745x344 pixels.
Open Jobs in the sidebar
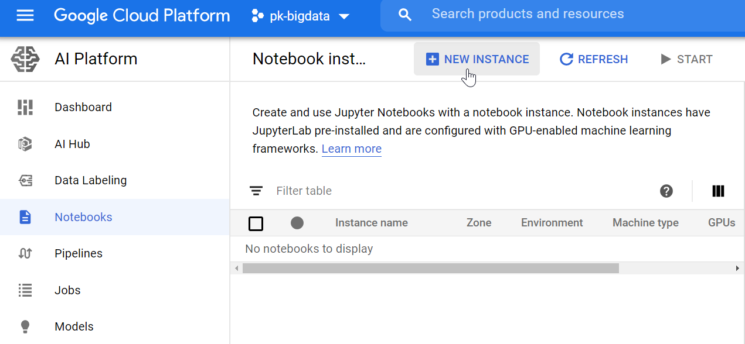[114, 290]
